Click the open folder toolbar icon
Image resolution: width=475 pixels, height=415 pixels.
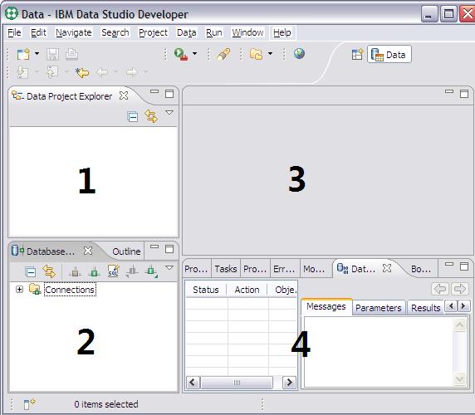tap(256, 55)
